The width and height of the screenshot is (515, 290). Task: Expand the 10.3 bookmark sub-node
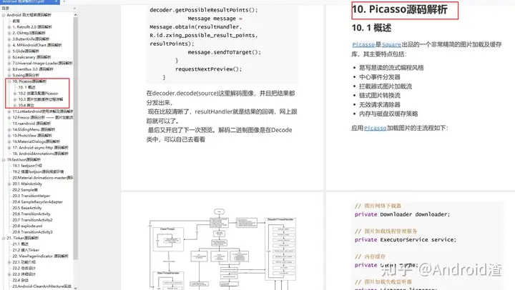(x=15, y=99)
